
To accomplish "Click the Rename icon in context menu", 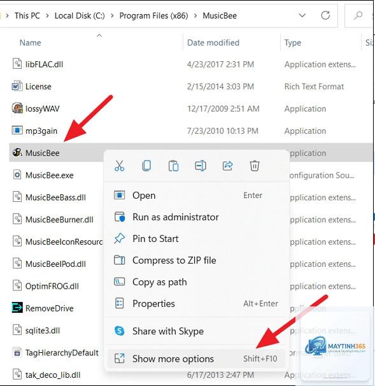I will 201,166.
